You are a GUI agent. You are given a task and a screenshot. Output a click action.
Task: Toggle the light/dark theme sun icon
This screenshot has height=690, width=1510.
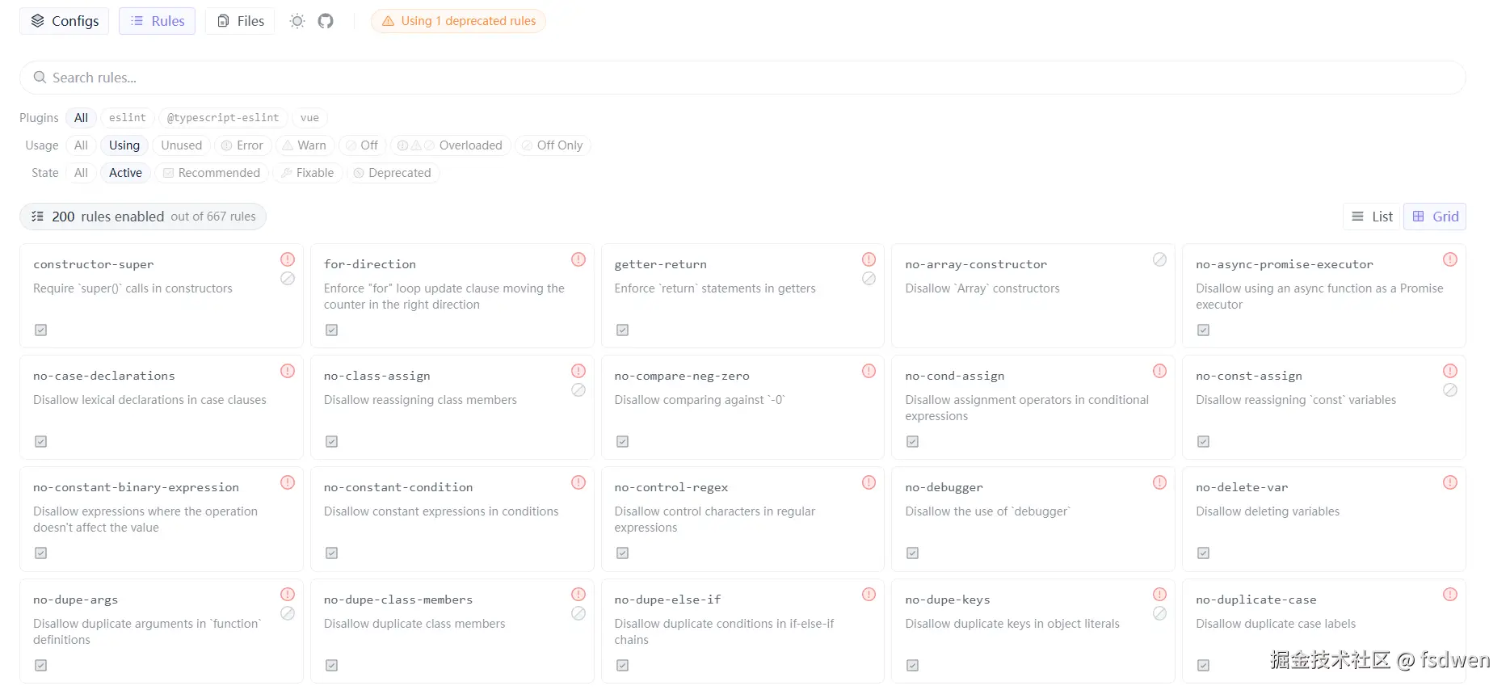pos(297,21)
